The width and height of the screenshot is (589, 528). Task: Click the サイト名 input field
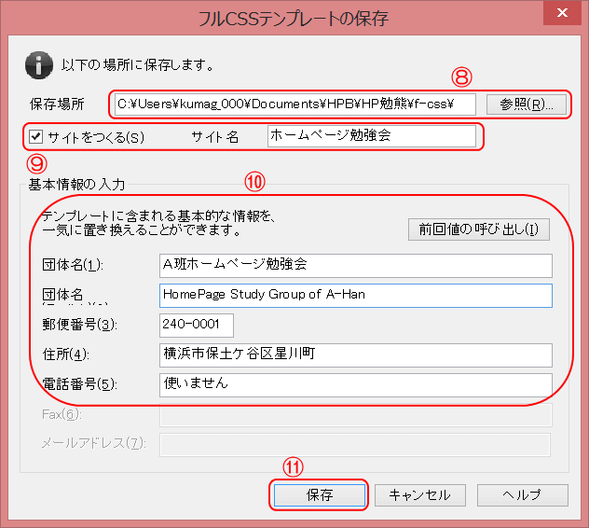372,136
